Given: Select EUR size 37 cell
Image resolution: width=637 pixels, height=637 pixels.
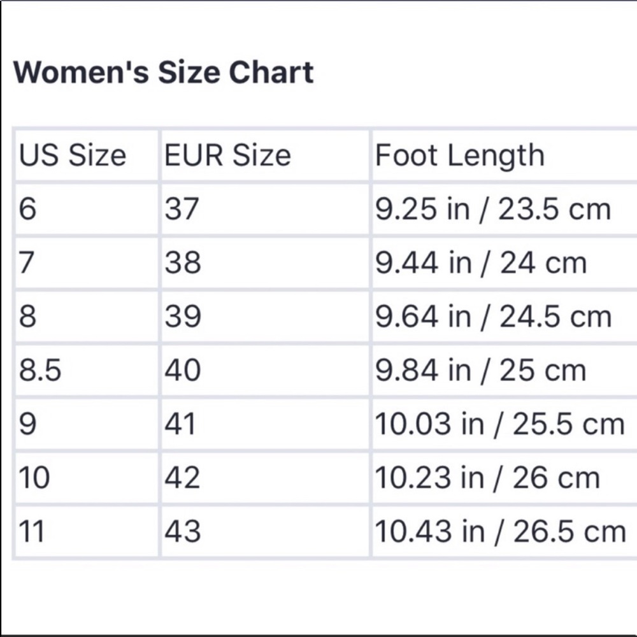Looking at the screenshot, I should 182,209.
